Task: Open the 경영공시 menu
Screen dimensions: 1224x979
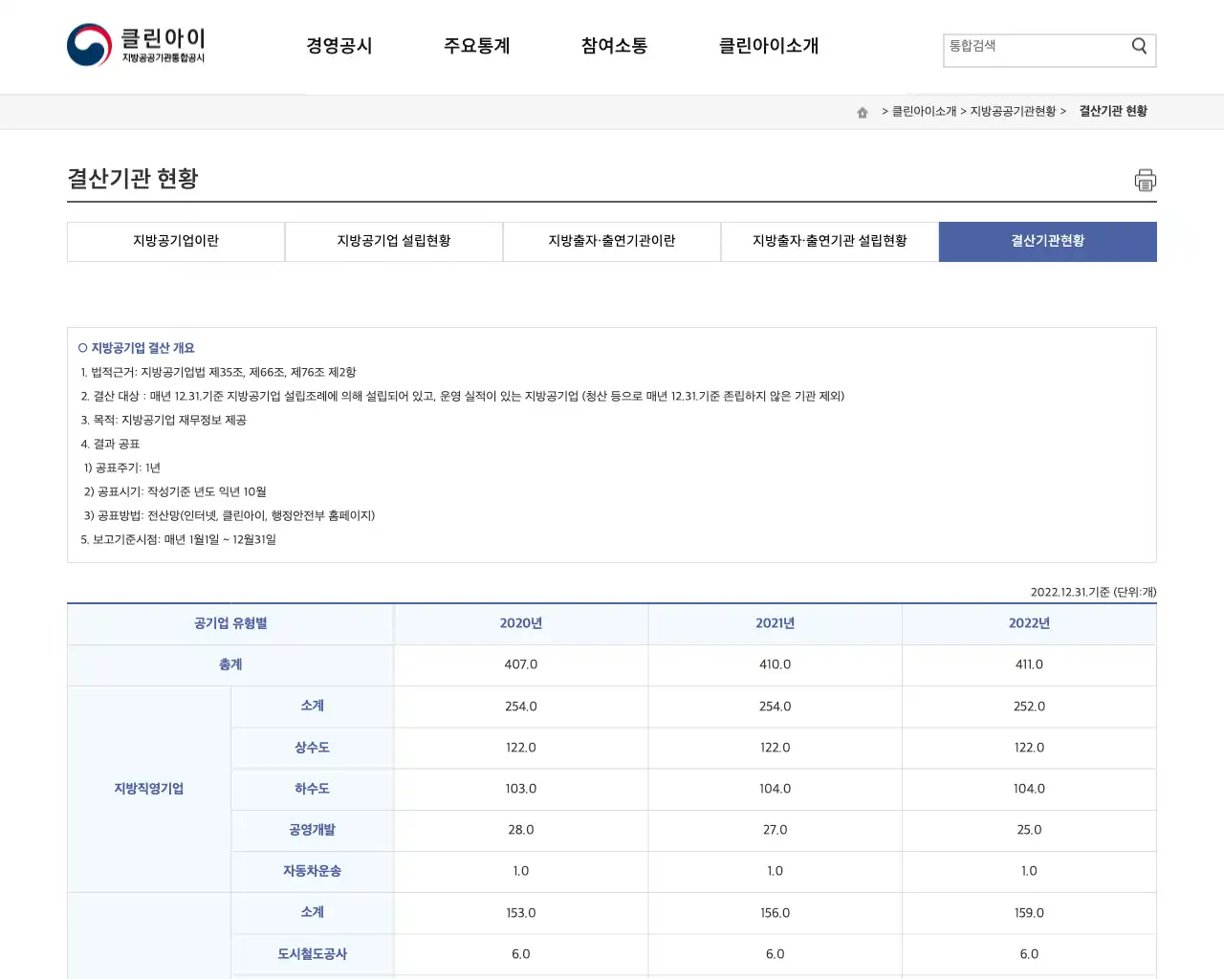Action: click(x=339, y=46)
